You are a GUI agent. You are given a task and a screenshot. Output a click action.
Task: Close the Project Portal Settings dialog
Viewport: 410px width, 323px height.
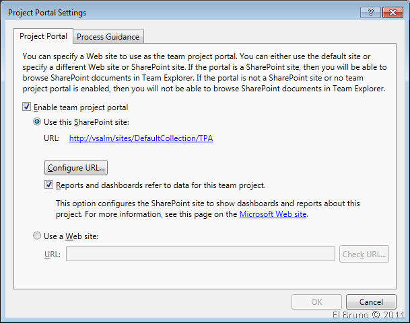pos(392,12)
